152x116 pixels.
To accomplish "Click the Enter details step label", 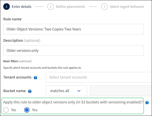I will (22, 7).
